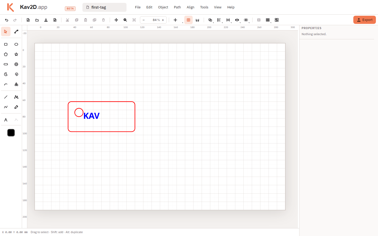
Task: Open the Path menu
Action: click(177, 7)
